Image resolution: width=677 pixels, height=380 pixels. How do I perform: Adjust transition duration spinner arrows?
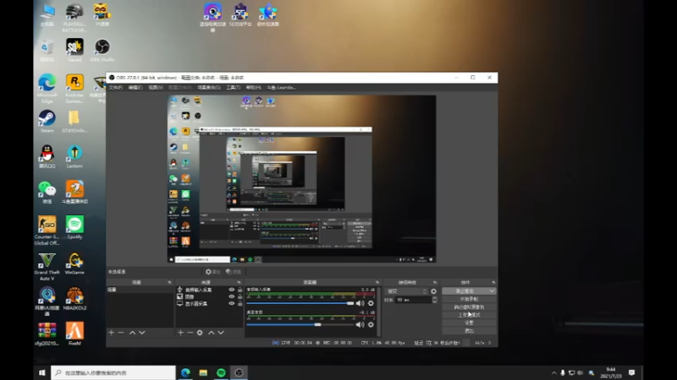[x=434, y=300]
